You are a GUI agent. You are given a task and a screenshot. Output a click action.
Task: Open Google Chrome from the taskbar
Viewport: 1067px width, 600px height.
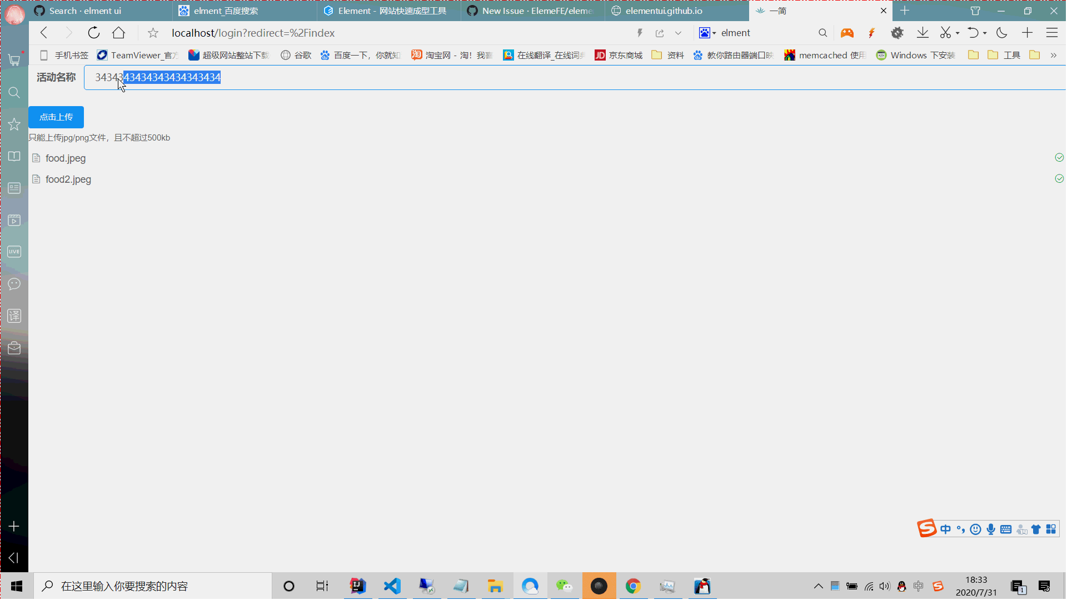(x=633, y=586)
